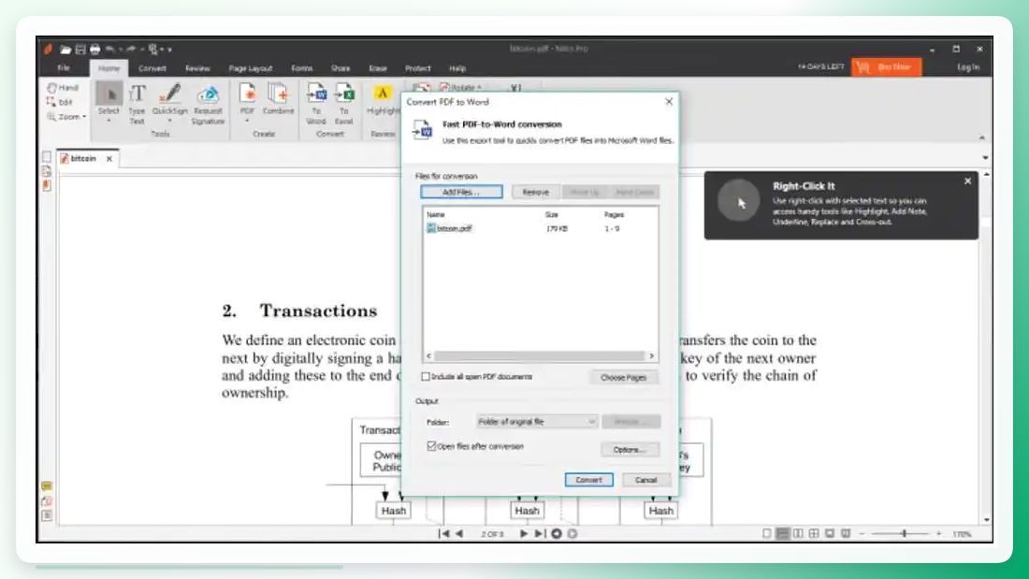Click the Print icon in the quick access toolbar
Screen dimensions: 1029x579
coord(95,50)
